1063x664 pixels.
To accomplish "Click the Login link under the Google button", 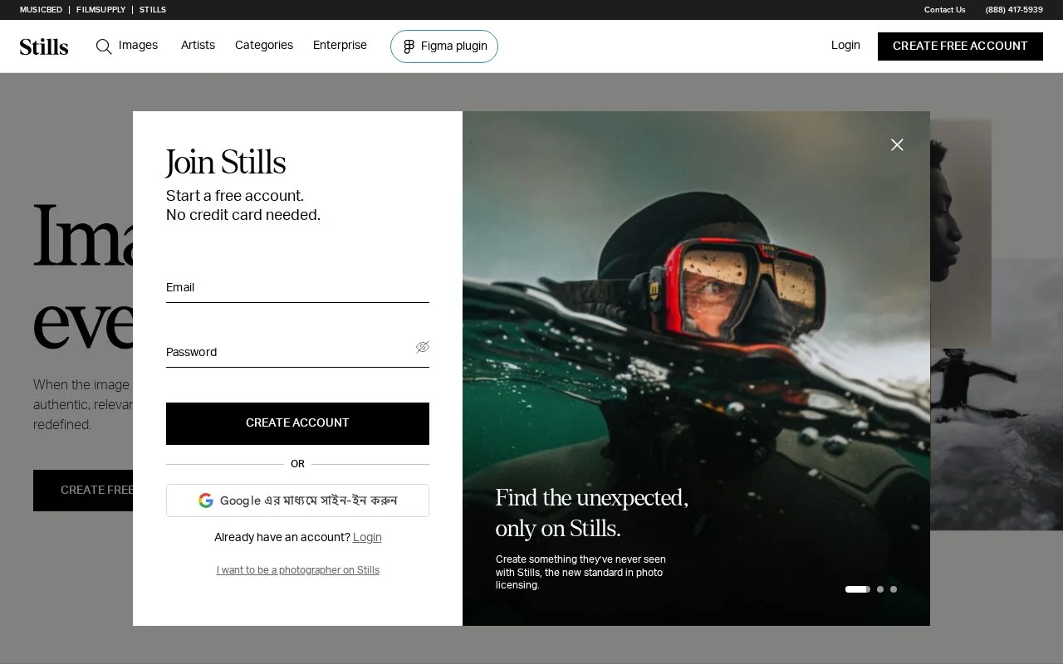I will (367, 537).
